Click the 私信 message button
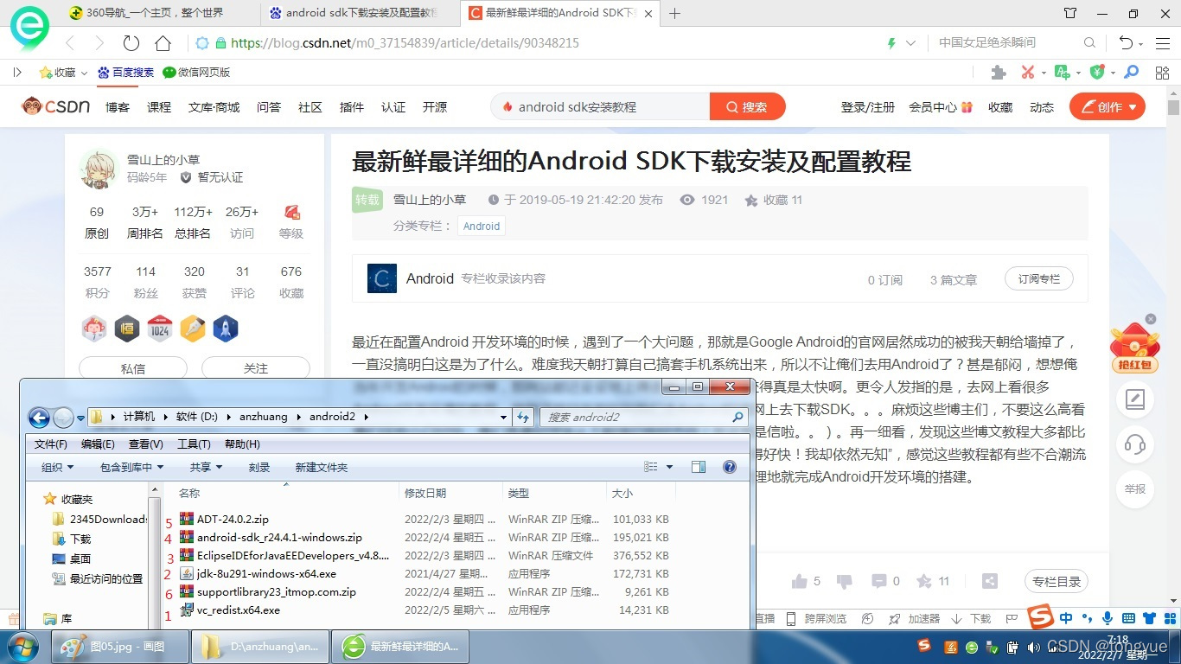Screen dimensions: 1181x664 [x=133, y=368]
